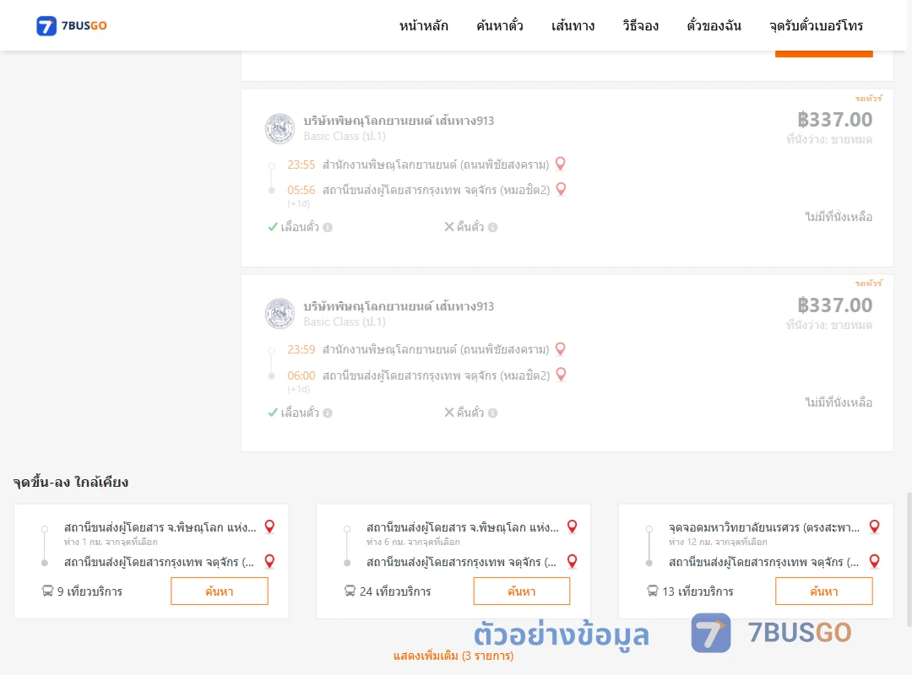Click map pin on จุดจอดมหาวิทยาลัยนเรศวร nearby card
Viewport: 912px width, 675px height.
(874, 526)
